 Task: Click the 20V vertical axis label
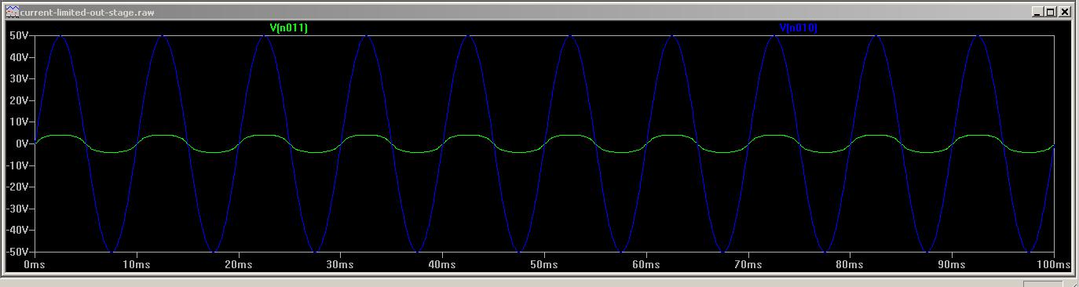18,100
